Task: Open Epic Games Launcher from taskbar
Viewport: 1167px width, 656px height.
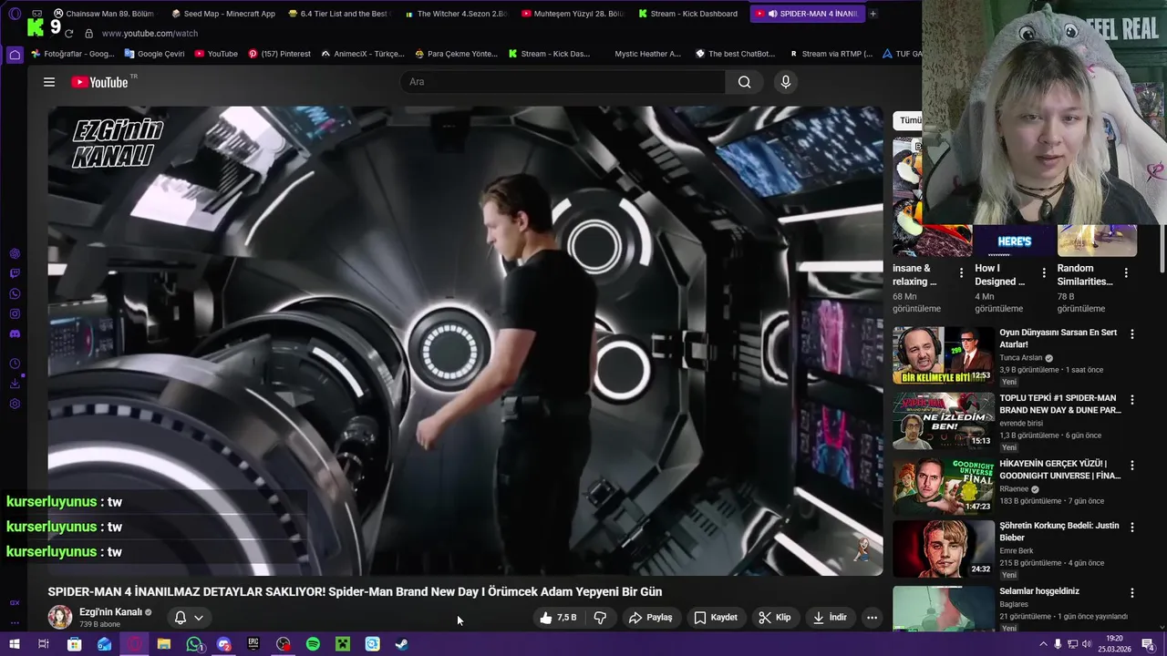Action: point(253,644)
